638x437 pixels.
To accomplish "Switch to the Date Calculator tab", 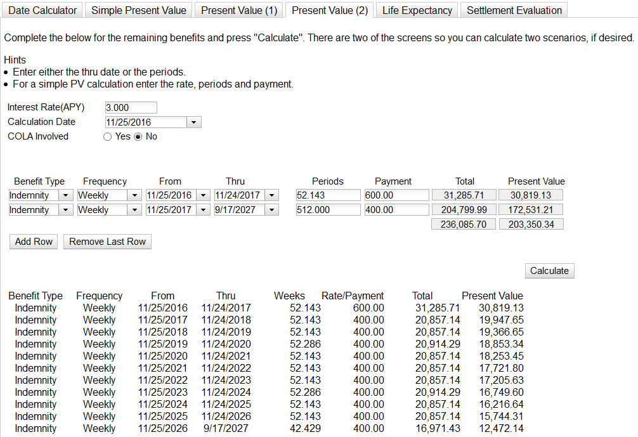I will tap(42, 10).
